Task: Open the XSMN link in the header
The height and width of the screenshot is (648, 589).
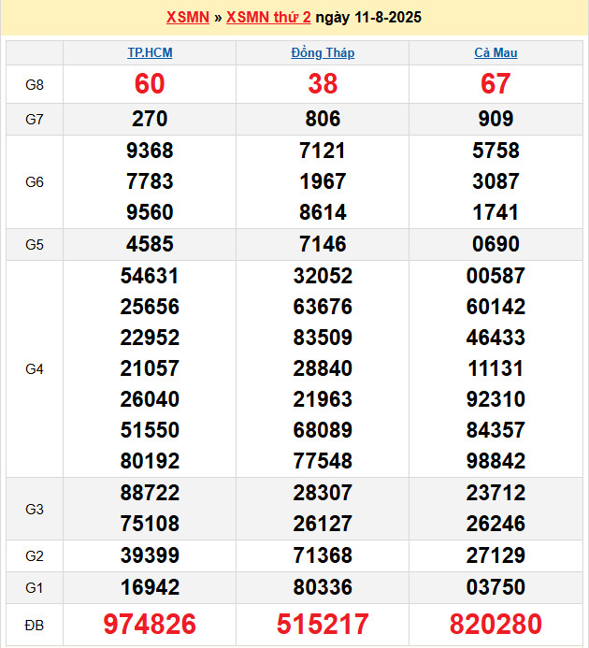Action: [x=187, y=18]
